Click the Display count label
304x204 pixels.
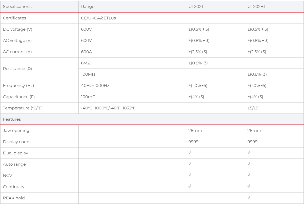17,142
